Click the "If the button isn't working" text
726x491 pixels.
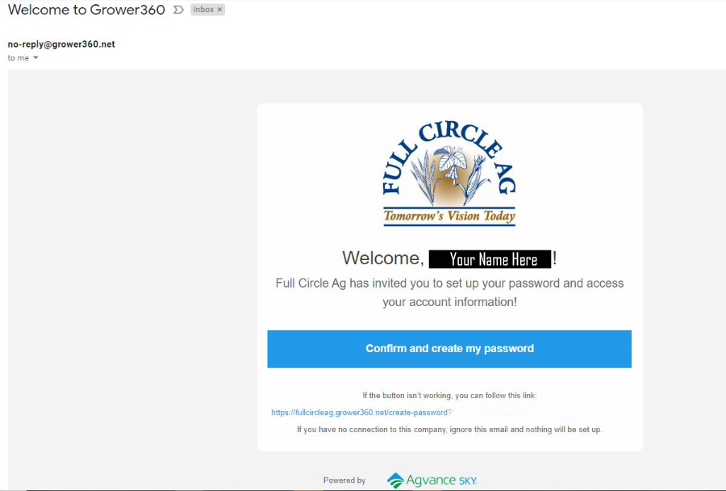449,396
